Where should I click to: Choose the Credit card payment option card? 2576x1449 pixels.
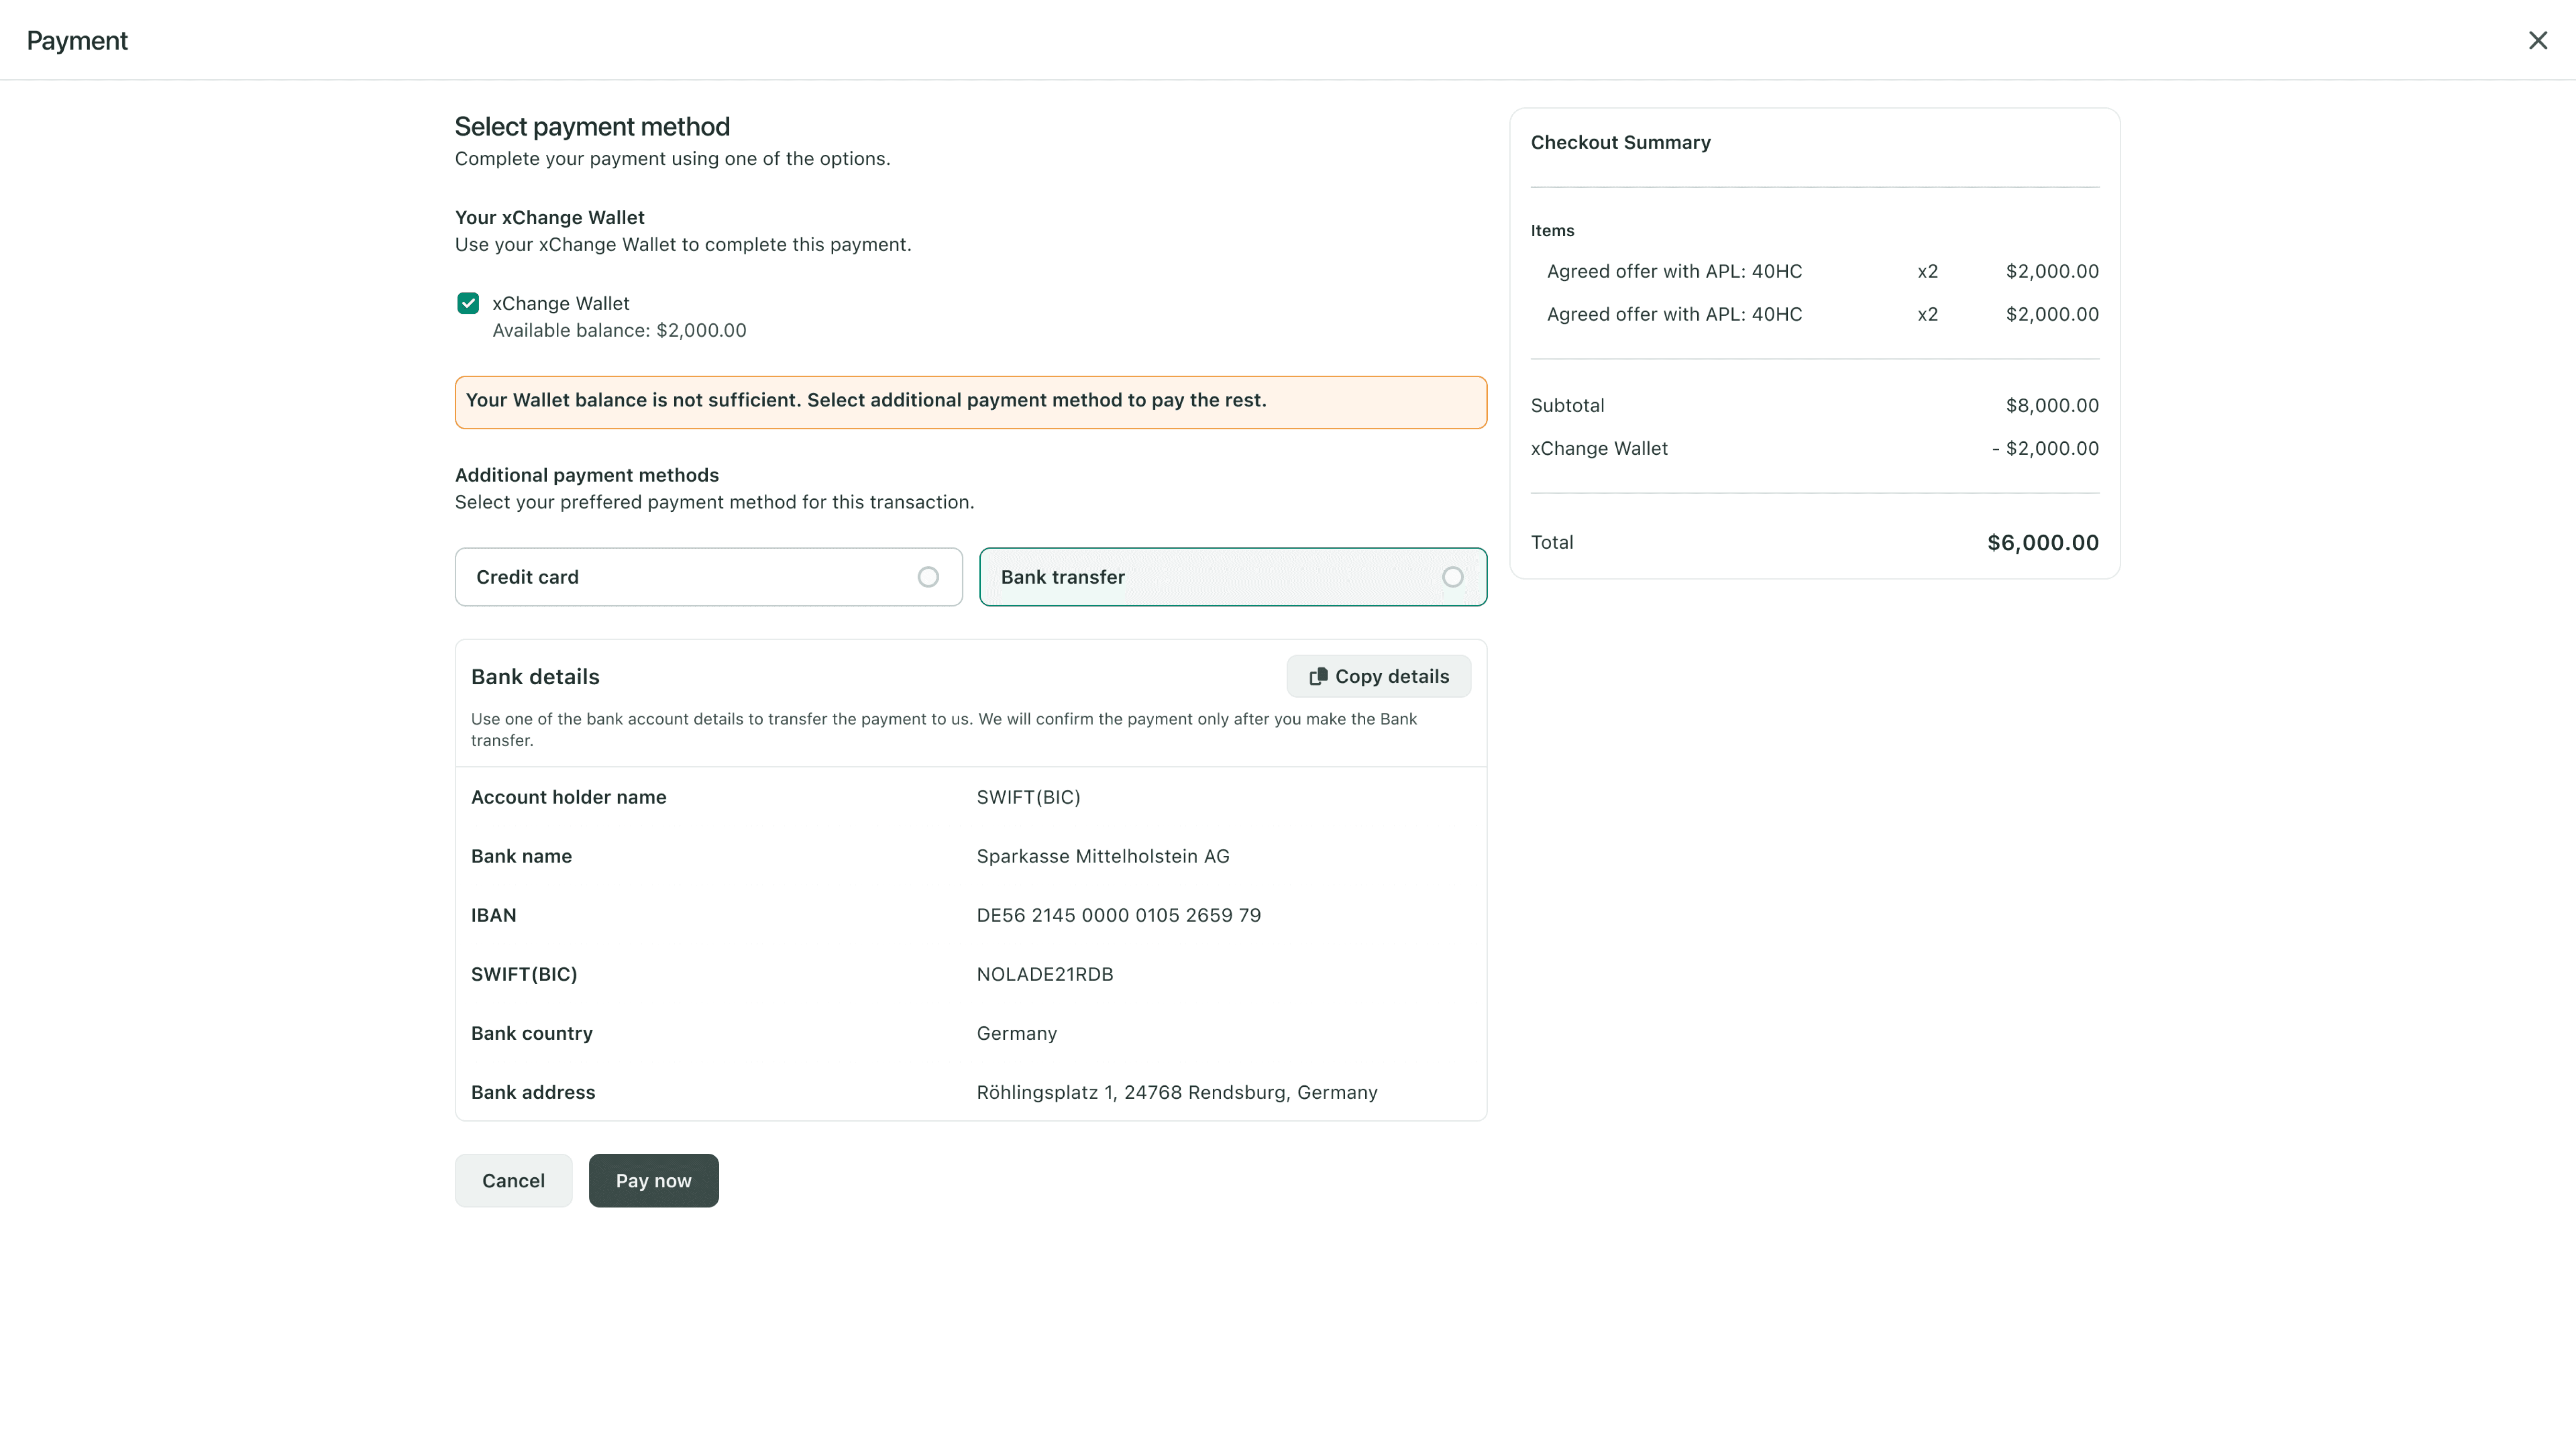[709, 577]
